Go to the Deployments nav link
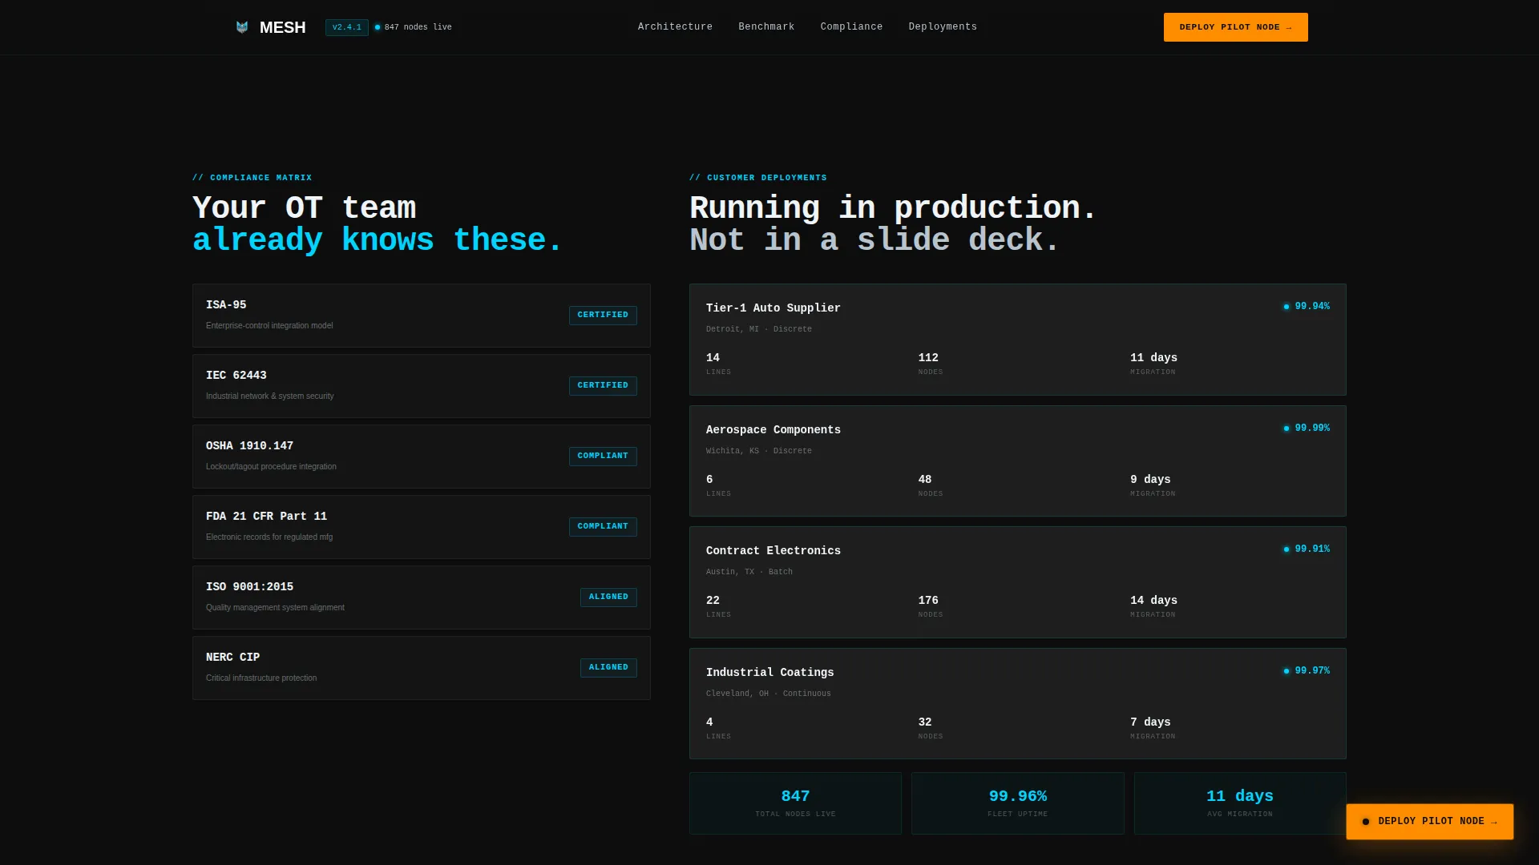 coord(943,27)
